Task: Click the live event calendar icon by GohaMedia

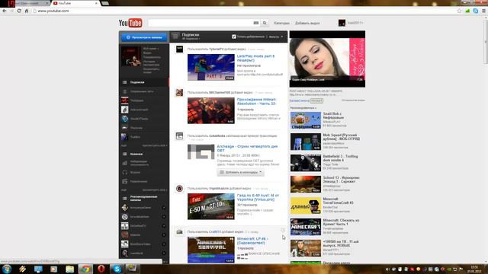Action: (180, 135)
